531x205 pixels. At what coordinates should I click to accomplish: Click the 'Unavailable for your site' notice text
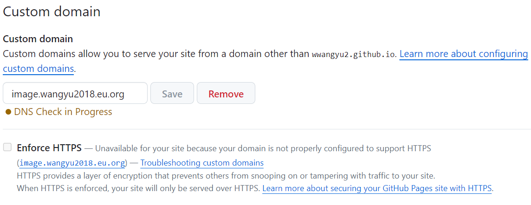click(263, 148)
